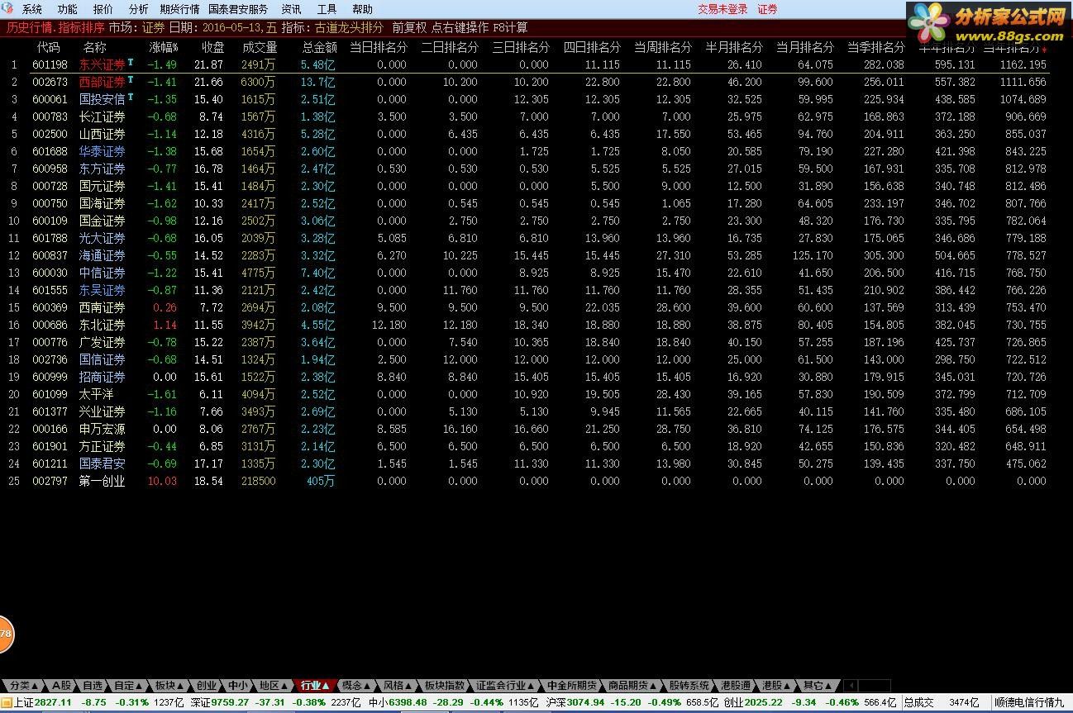This screenshot has height=713, width=1073.
Task: Expand the 地区▲ bottom tab
Action: tap(273, 686)
